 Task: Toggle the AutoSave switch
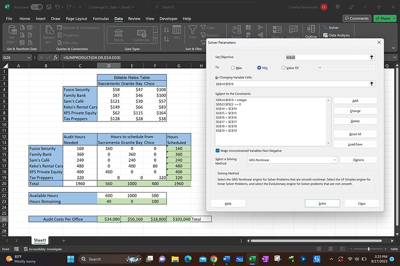(x=37, y=7)
